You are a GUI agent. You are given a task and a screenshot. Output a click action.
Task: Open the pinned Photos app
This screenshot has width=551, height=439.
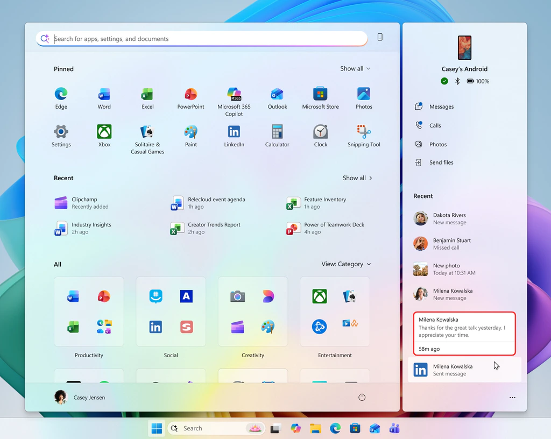click(364, 98)
